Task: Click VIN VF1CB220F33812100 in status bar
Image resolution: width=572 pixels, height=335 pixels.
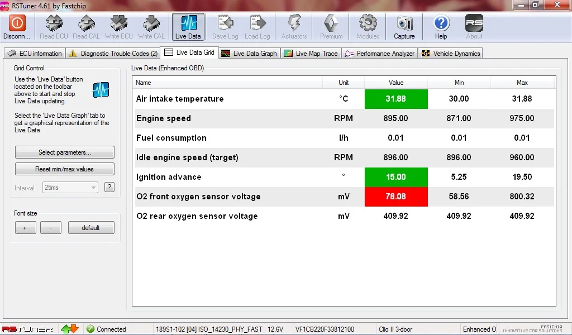Action: [325, 329]
